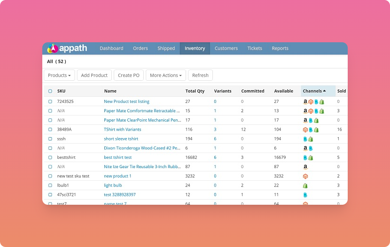This screenshot has height=247, width=390.
Task: Select the besttshirt row checkbox
Action: click(50, 157)
